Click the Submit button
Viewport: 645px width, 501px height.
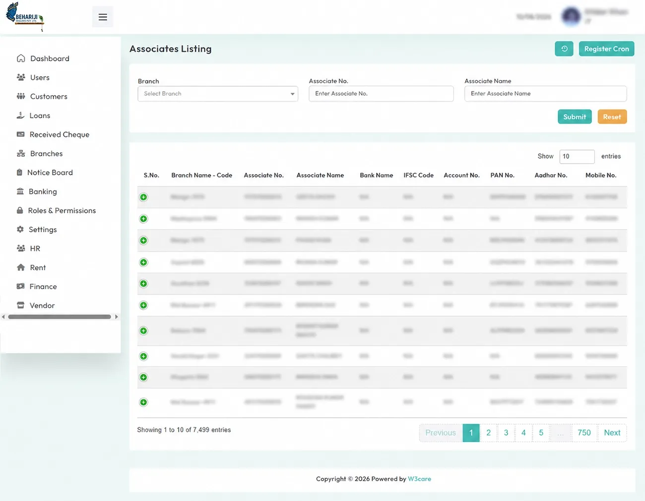(x=575, y=117)
